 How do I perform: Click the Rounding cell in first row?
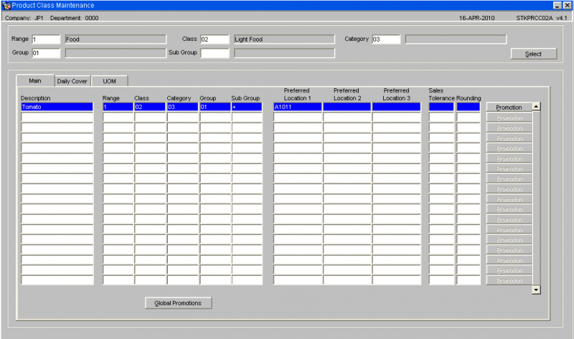click(469, 107)
